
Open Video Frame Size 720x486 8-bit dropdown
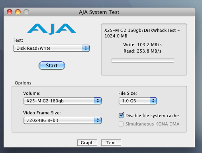[x=63, y=120]
